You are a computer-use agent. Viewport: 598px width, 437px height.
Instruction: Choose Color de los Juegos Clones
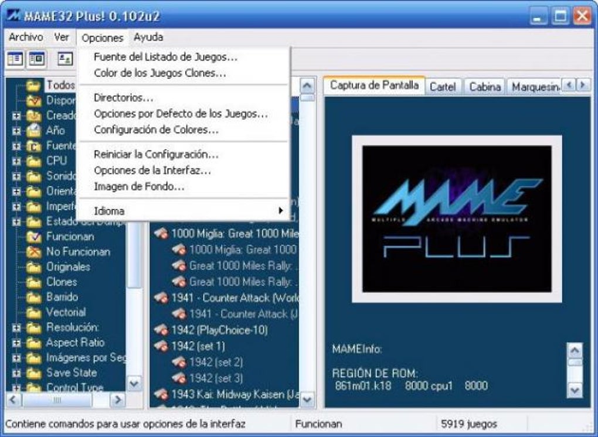[x=184, y=73]
